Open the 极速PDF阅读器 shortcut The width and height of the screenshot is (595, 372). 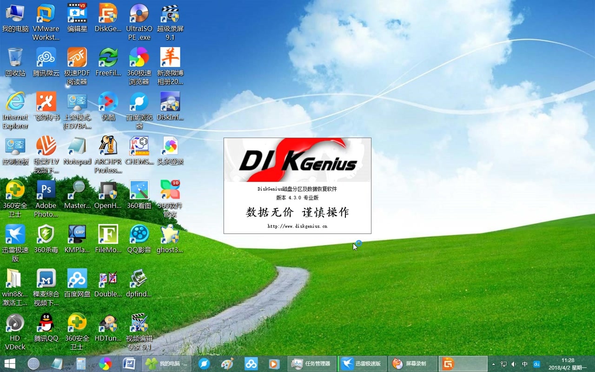click(x=77, y=66)
